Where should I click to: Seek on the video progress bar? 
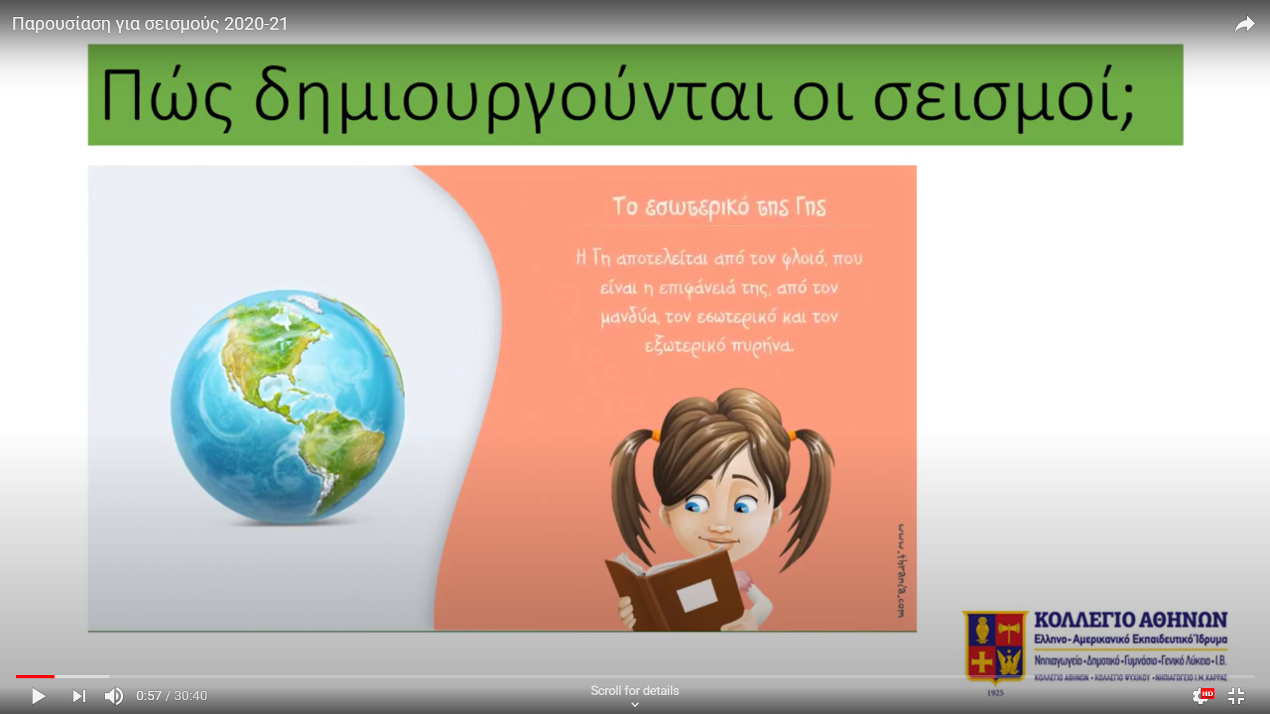(635, 676)
